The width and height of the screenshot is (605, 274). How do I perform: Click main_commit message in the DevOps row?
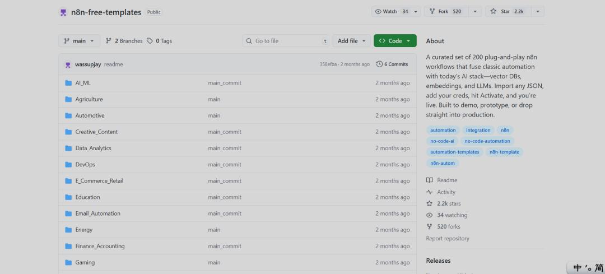(x=225, y=164)
